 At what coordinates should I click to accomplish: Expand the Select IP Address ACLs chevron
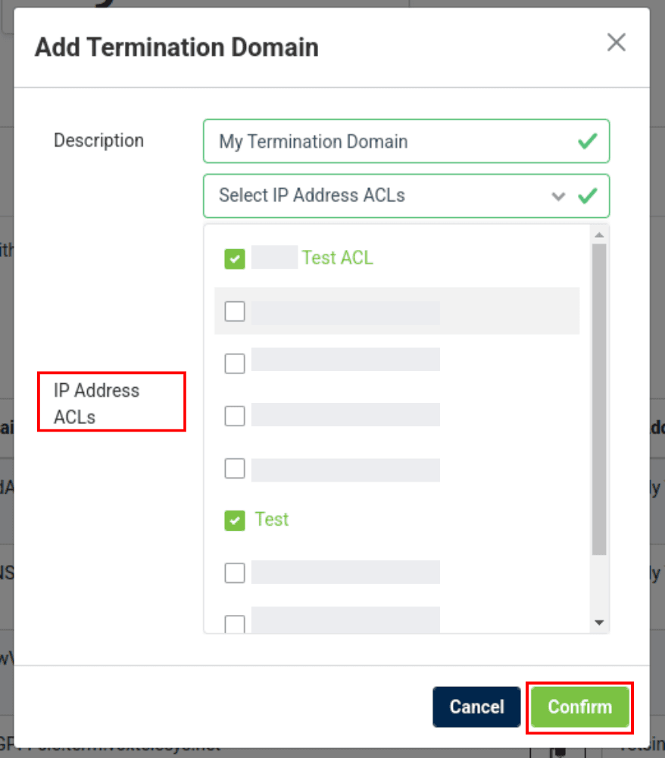(x=559, y=196)
